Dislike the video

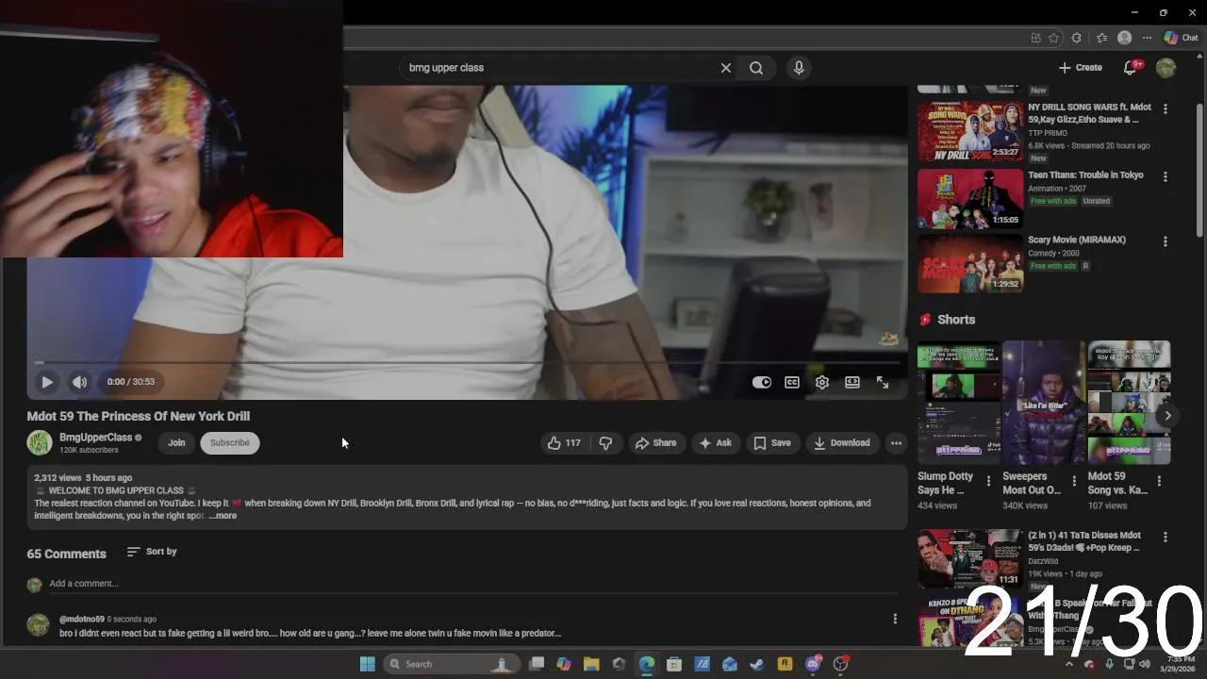[605, 443]
